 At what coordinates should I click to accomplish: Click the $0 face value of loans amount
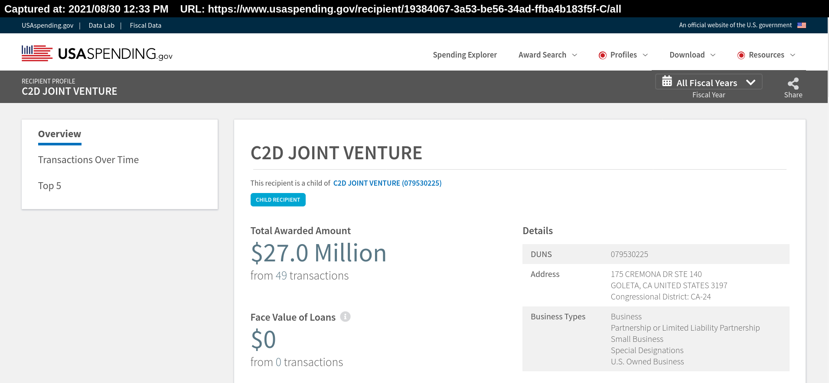tap(263, 339)
